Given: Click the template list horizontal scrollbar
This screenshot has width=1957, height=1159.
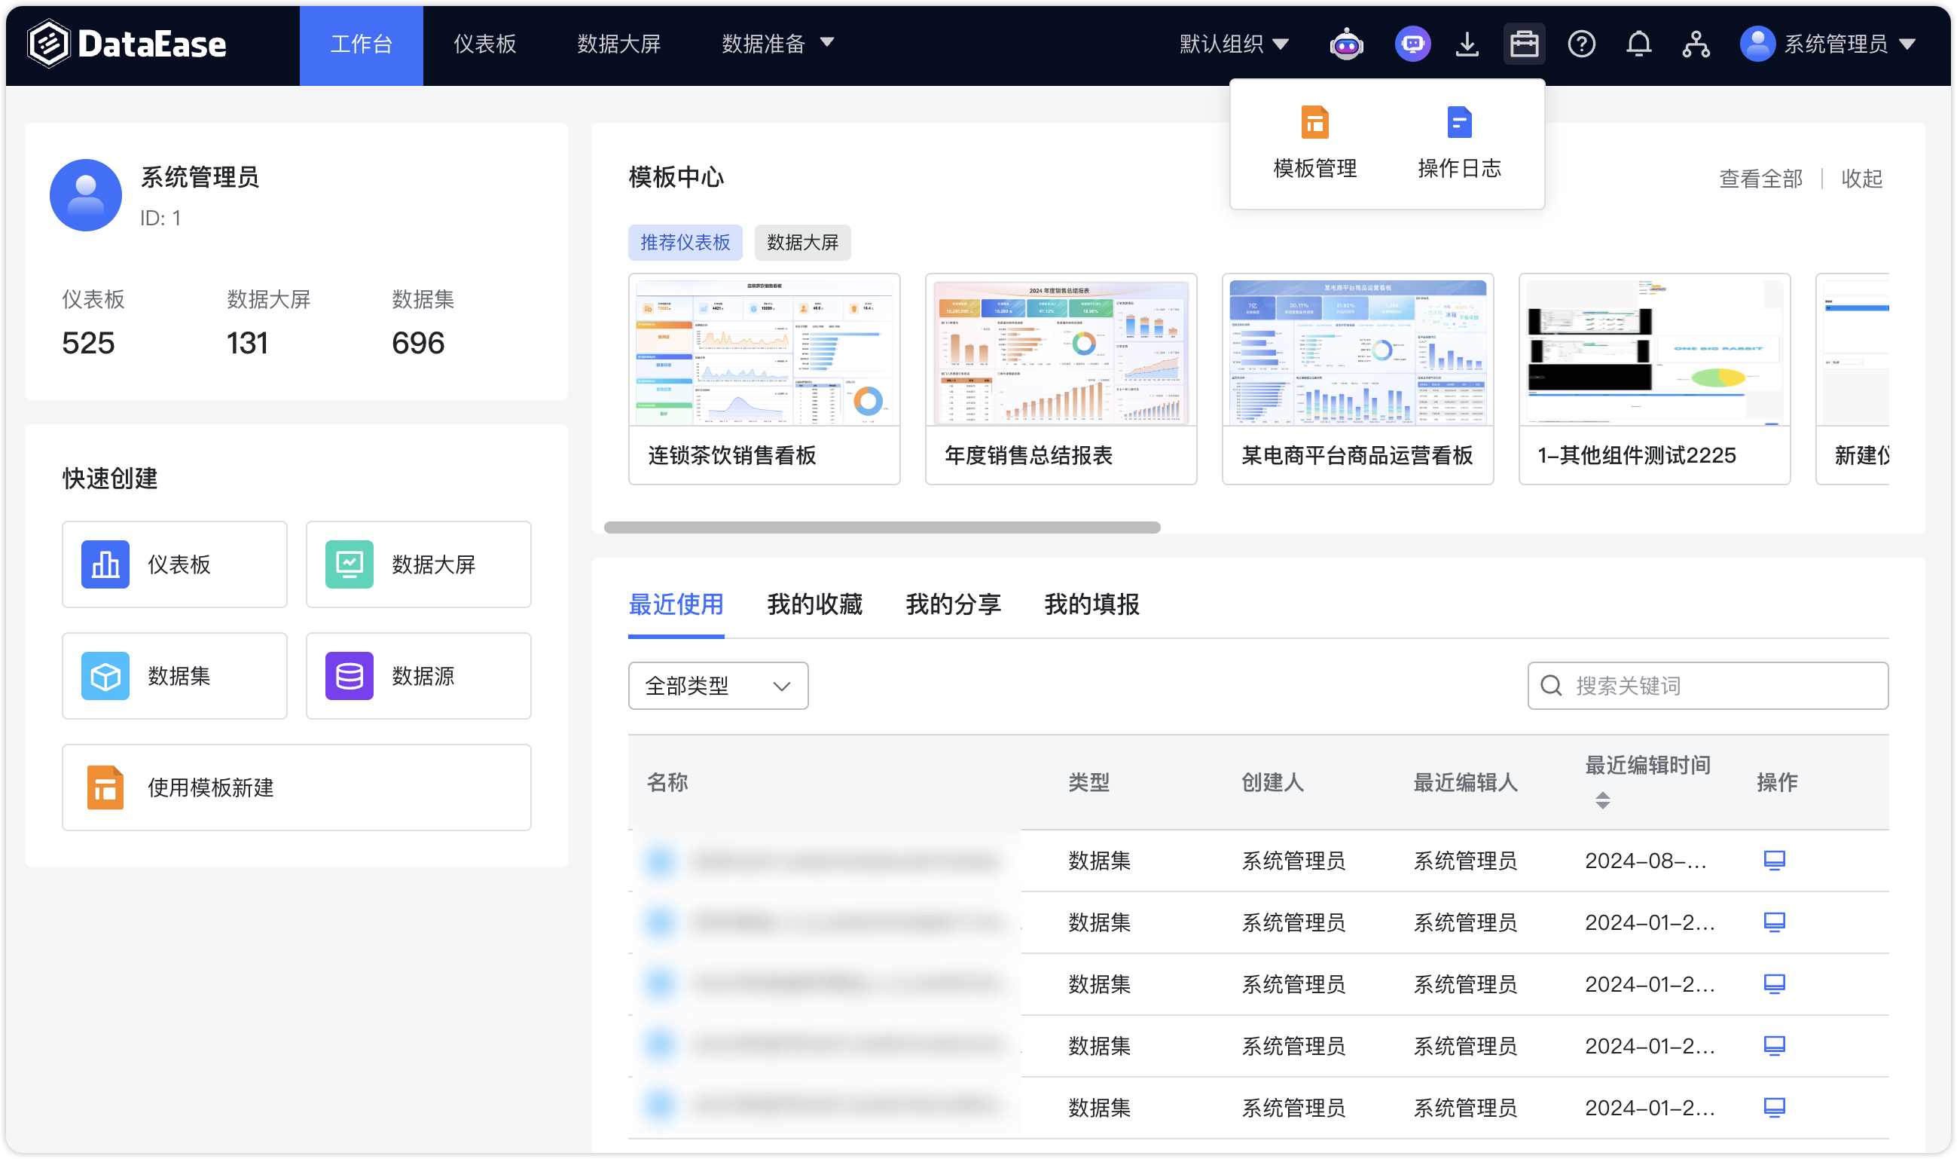Looking at the screenshot, I should tap(882, 528).
